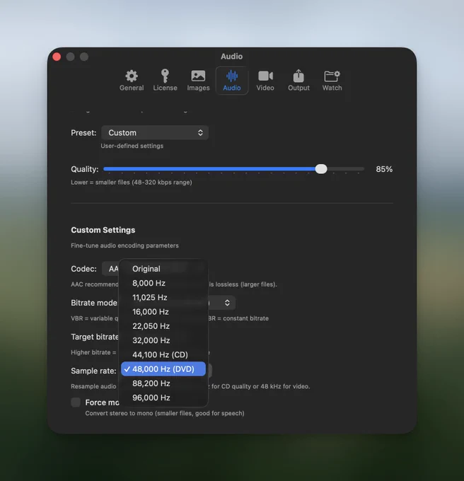Choose 88,200 Hz sample rate
Screen dimensions: 464x481
click(x=163, y=383)
